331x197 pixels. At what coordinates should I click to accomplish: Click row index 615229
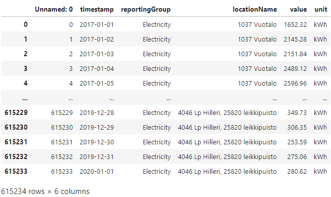point(16,112)
